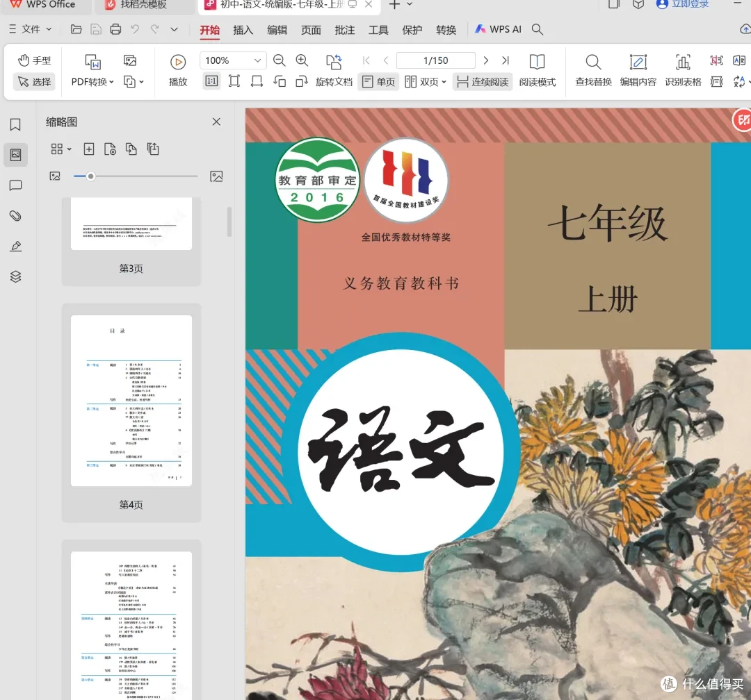Click the zoom out magnifier icon

280,60
